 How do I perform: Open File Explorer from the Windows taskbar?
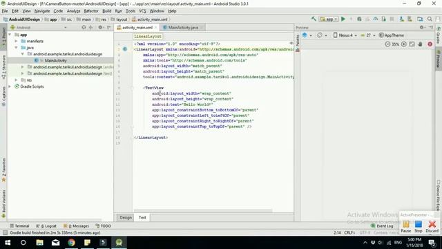pyautogui.click(x=39, y=243)
